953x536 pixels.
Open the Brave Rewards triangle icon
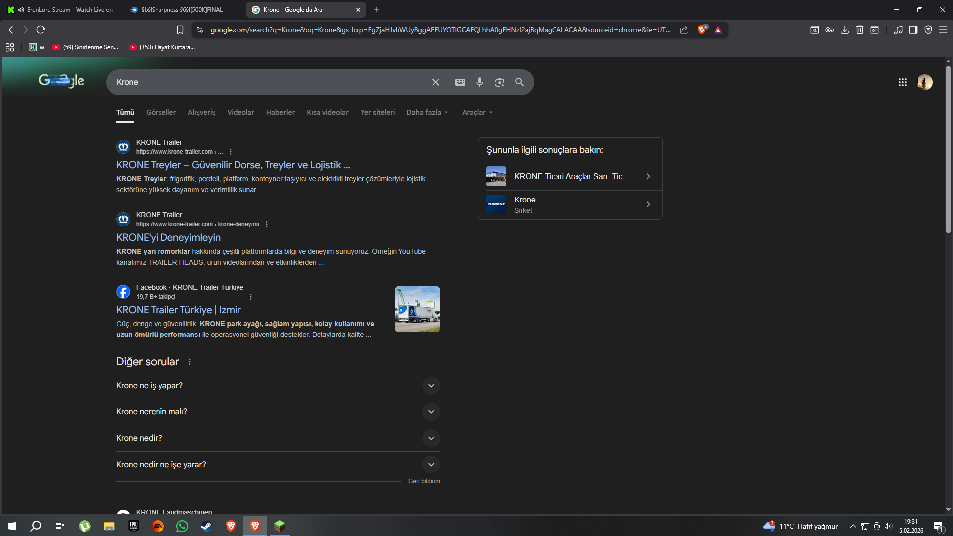click(x=718, y=30)
